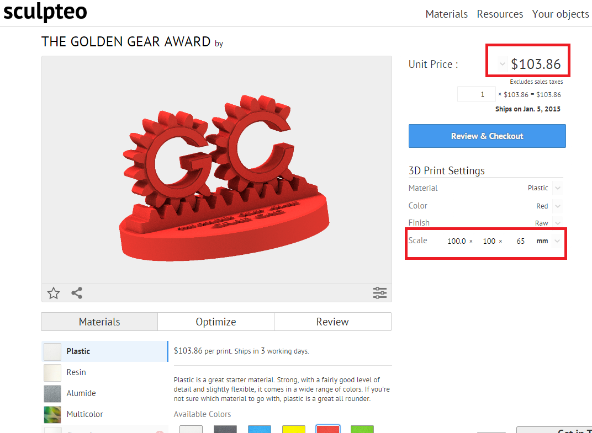Expand the Material dropdown showing Plastic
This screenshot has width=592, height=433.
coord(558,188)
